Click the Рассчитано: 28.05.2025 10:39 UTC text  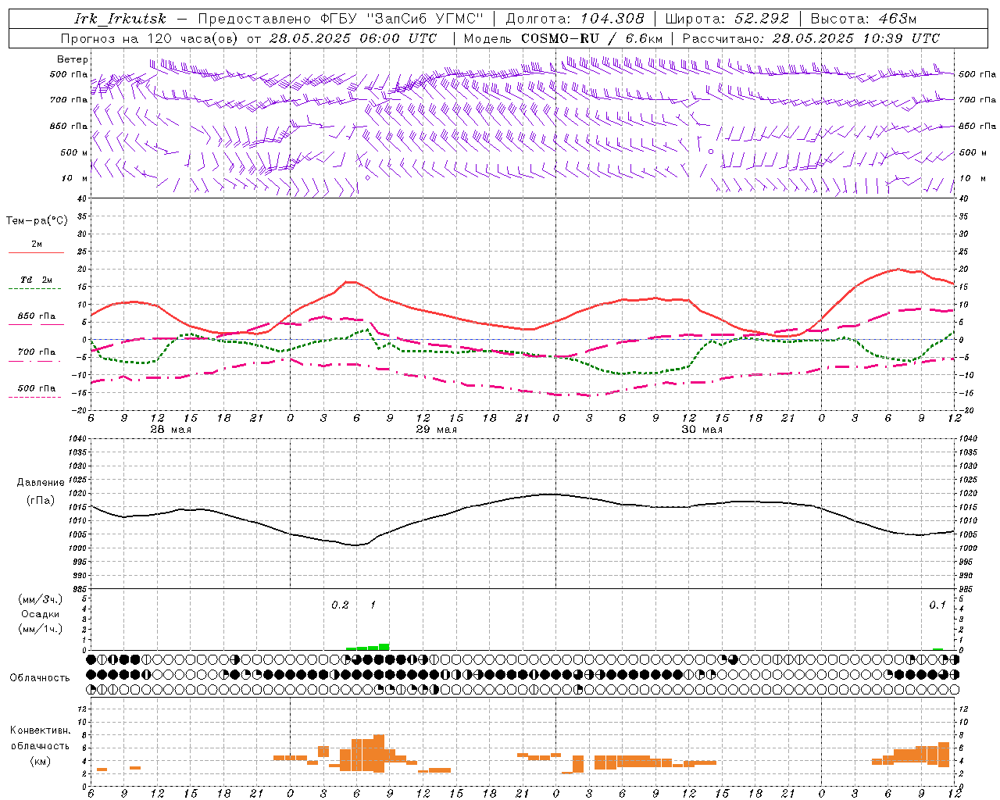[811, 38]
